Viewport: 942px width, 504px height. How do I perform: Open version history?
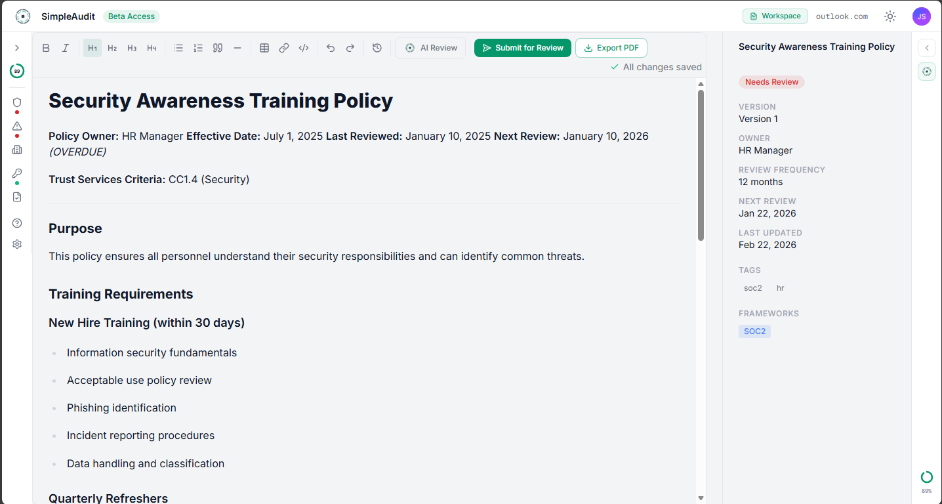pos(377,48)
